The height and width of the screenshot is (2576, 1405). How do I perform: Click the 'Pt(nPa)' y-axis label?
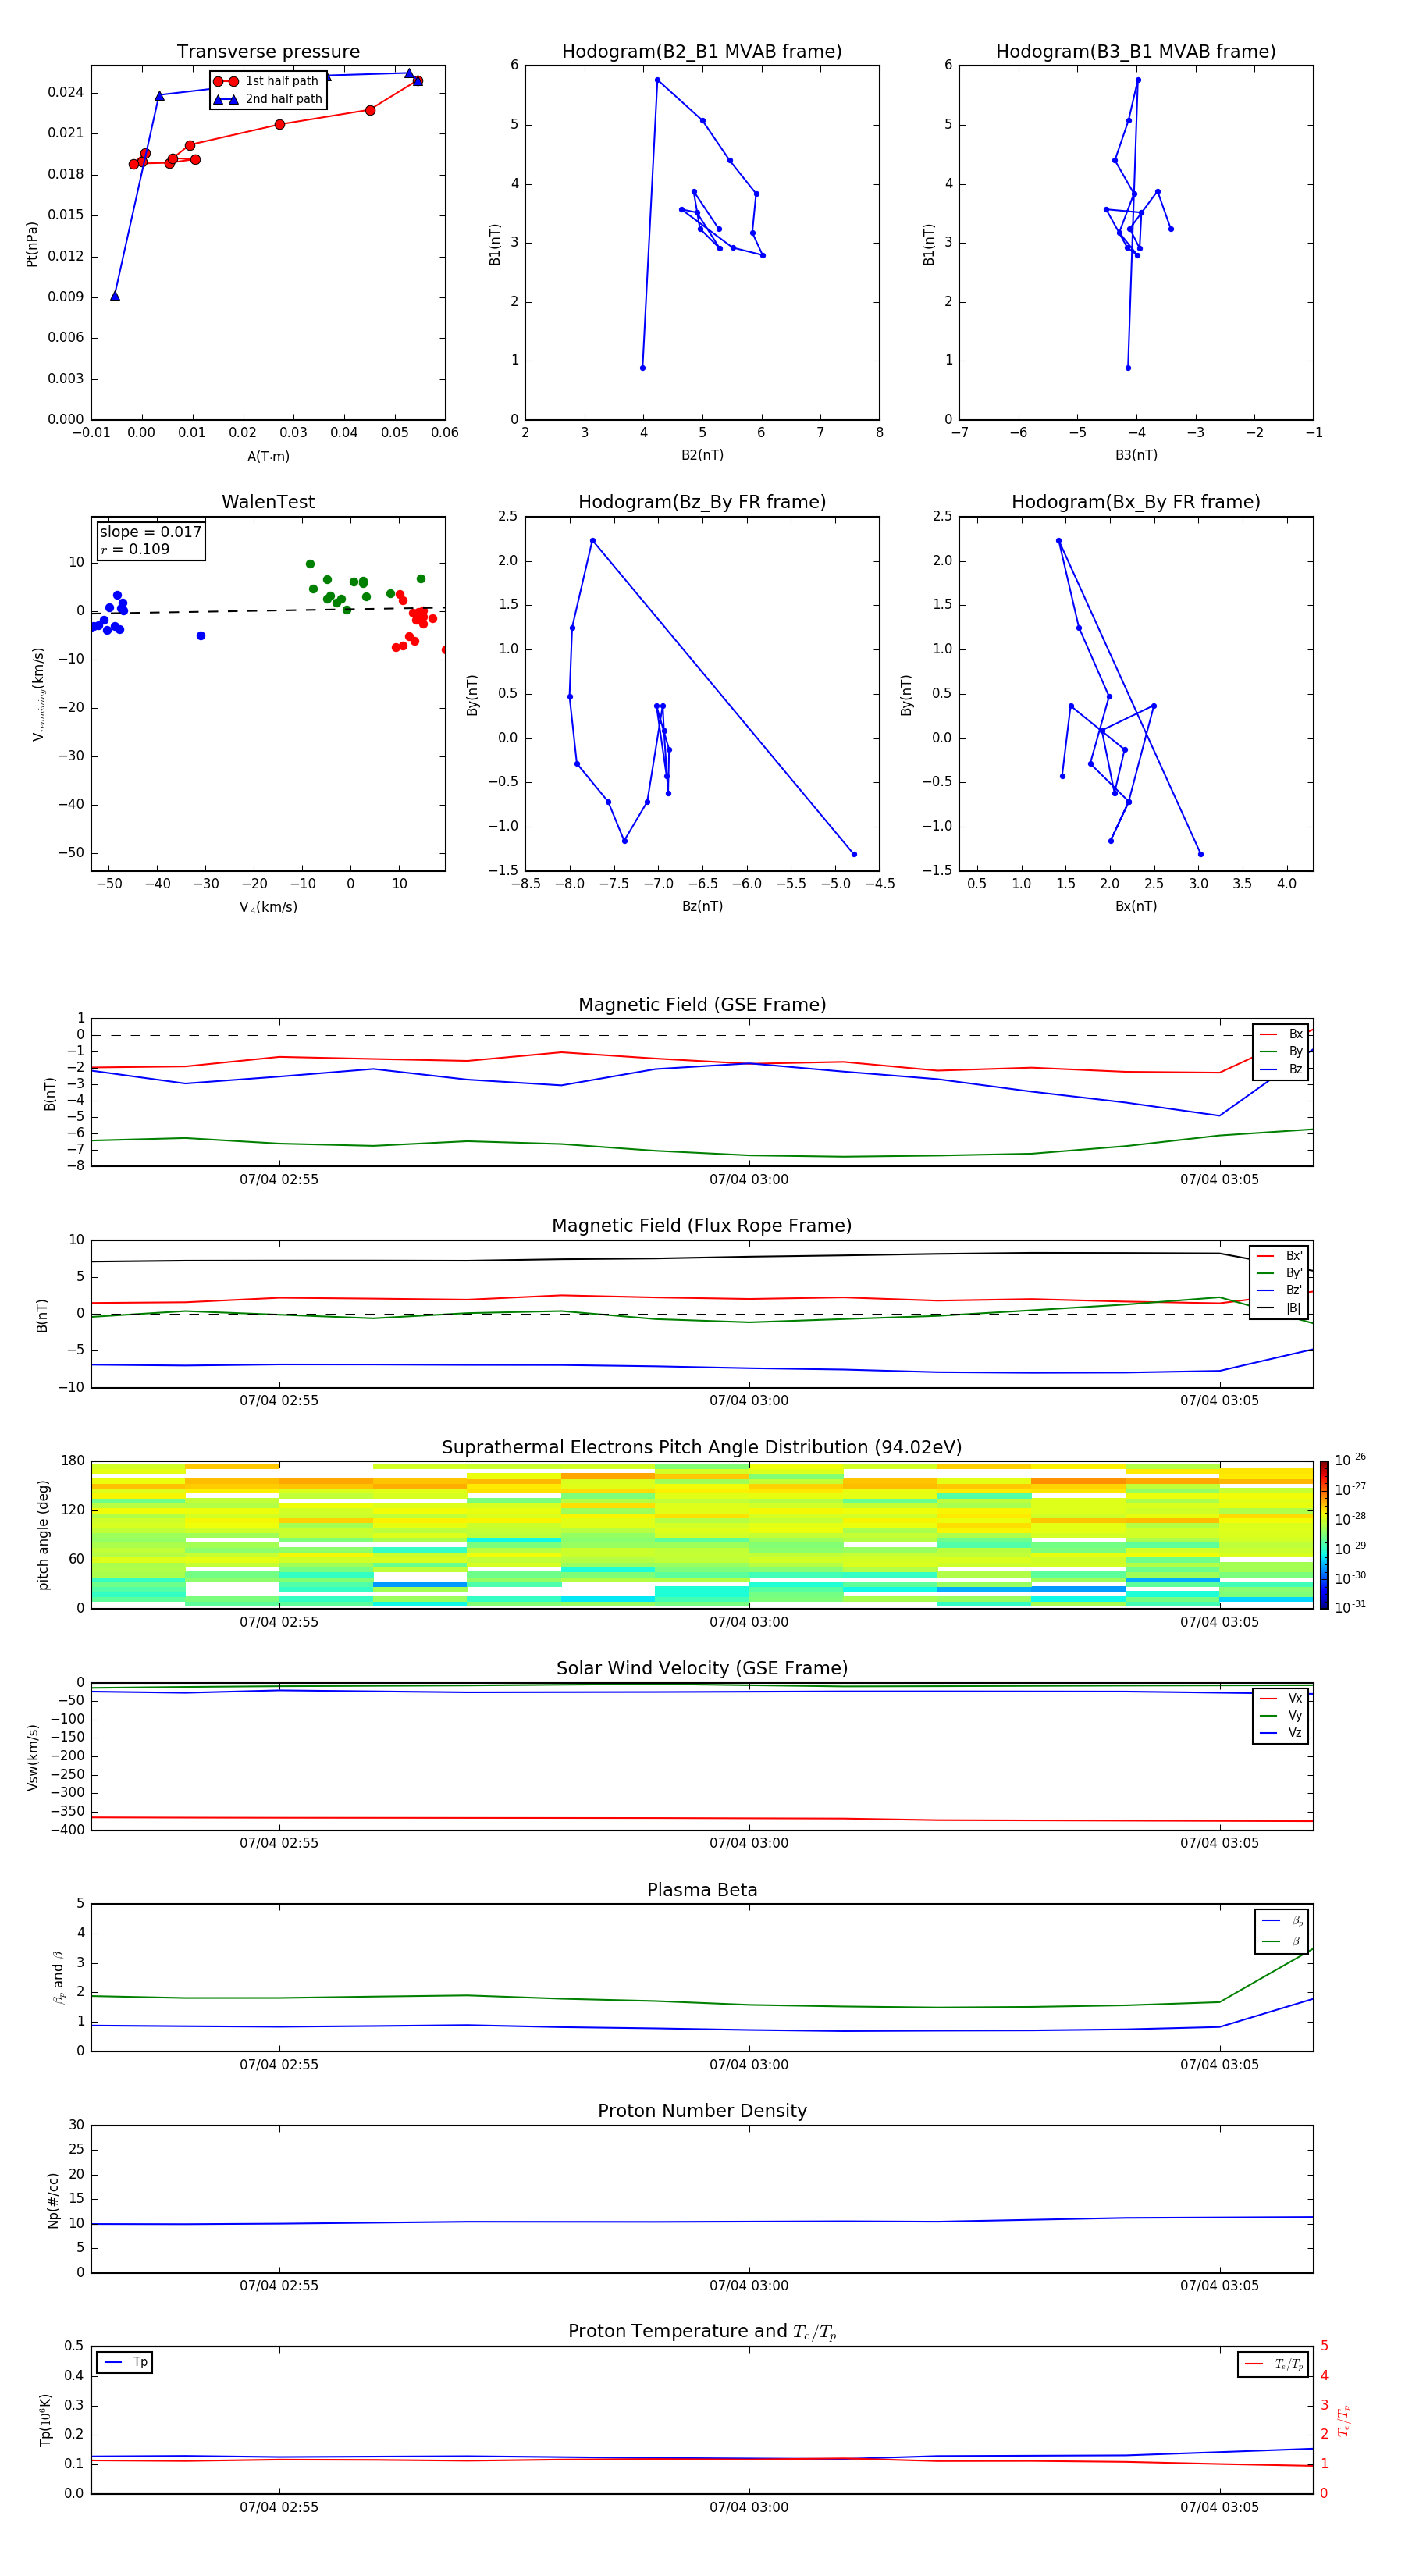[x=32, y=243]
